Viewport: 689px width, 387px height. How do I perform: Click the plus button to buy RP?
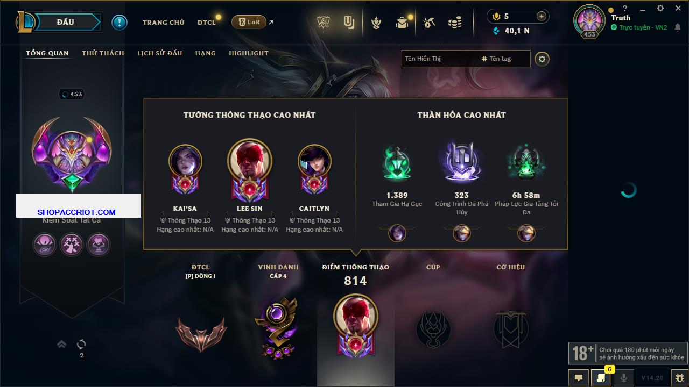pyautogui.click(x=542, y=17)
